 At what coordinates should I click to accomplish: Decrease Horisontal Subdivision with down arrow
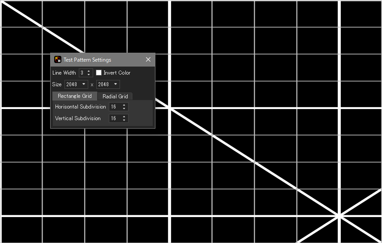point(124,109)
